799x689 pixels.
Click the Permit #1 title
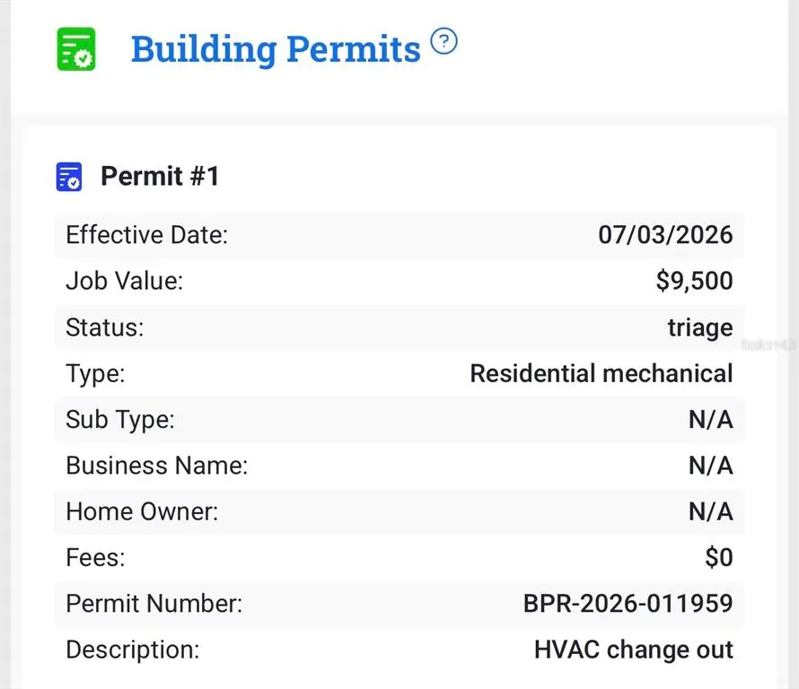(160, 176)
